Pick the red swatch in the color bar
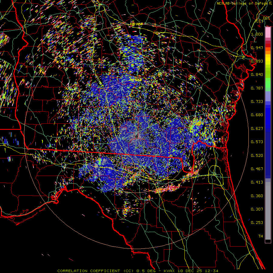 [x=268, y=45]
